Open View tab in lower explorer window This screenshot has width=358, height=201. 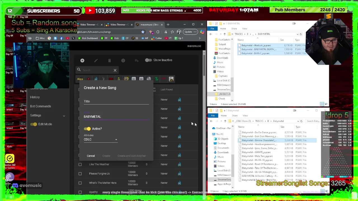245,116
